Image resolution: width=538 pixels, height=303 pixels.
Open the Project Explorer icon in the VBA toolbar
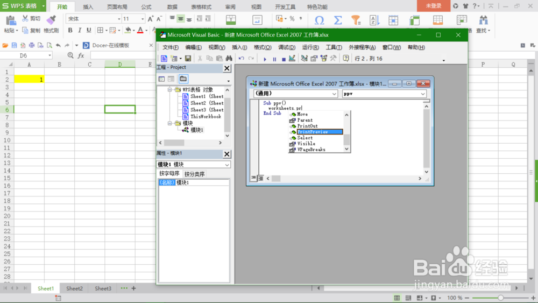pyautogui.click(x=304, y=59)
